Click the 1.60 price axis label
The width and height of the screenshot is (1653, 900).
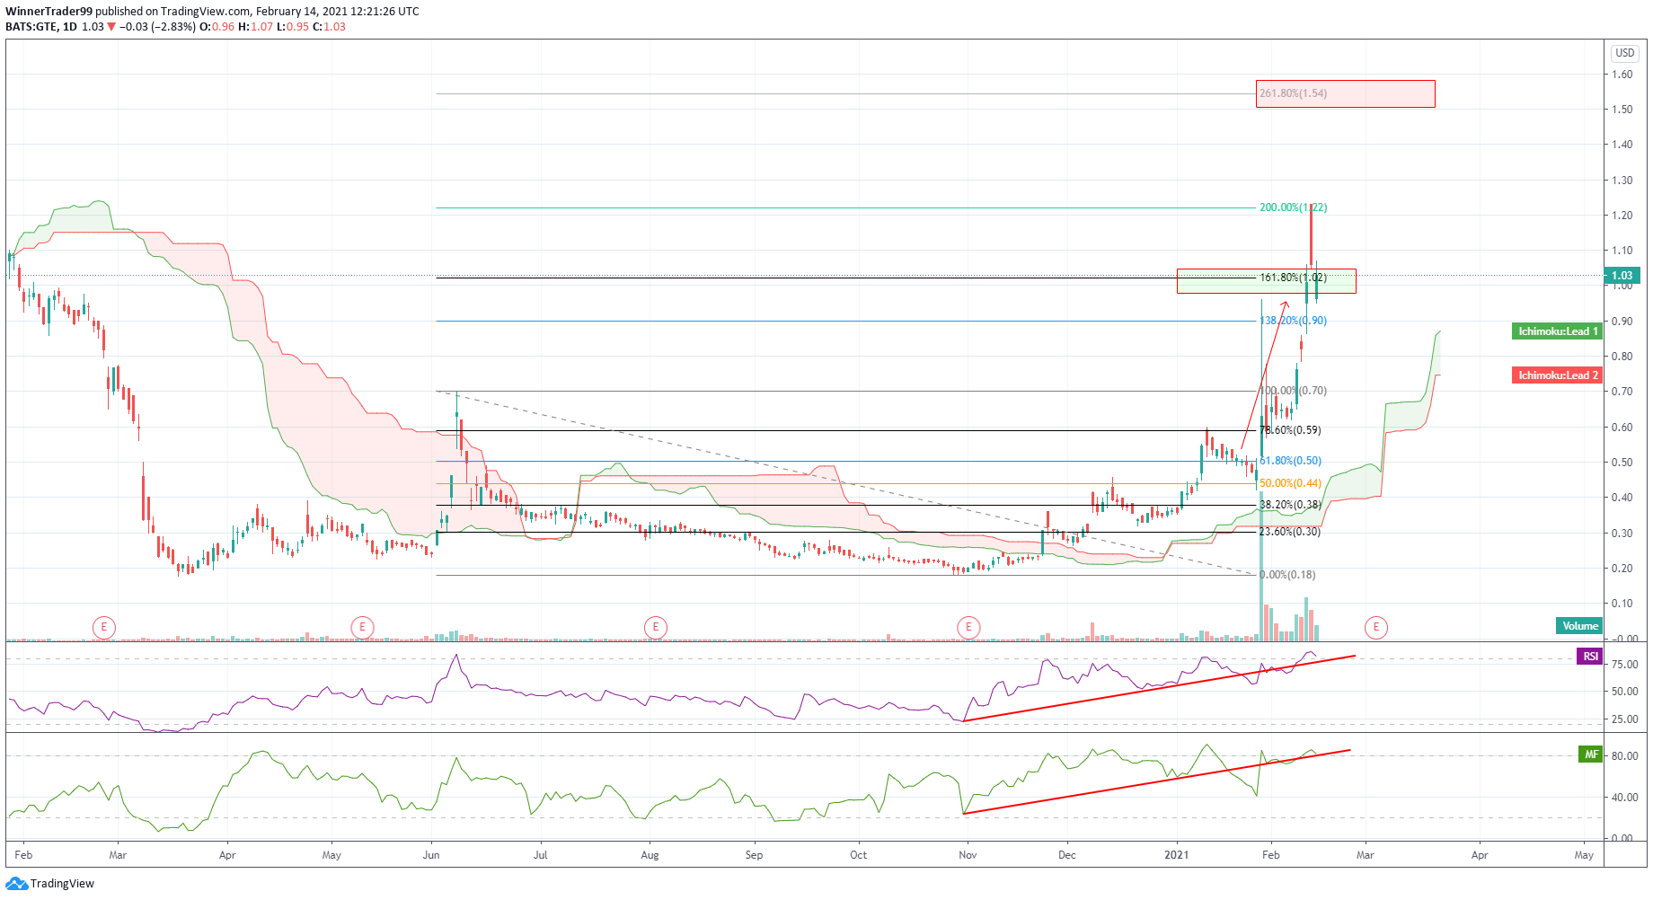(x=1622, y=75)
